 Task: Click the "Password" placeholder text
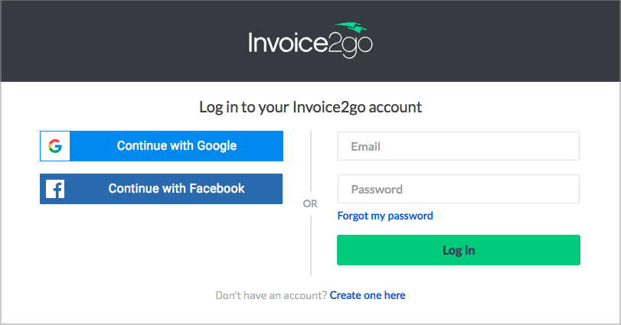377,190
